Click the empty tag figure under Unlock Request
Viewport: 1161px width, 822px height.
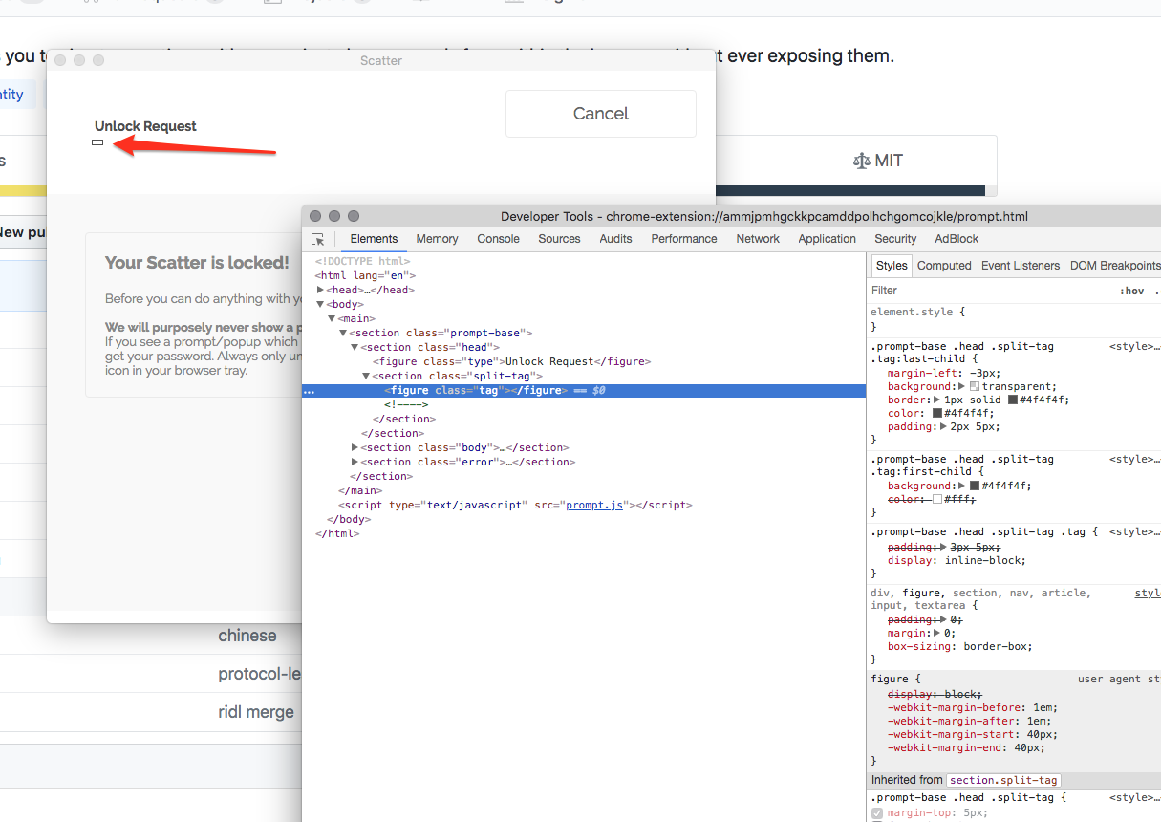coord(97,142)
